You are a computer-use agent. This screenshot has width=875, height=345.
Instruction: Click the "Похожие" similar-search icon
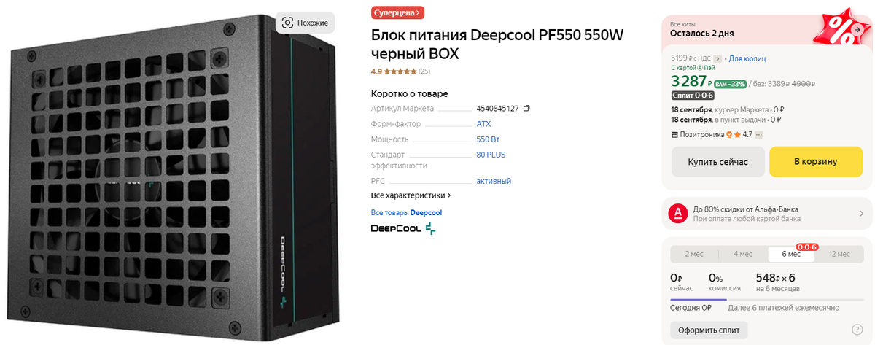coord(287,23)
